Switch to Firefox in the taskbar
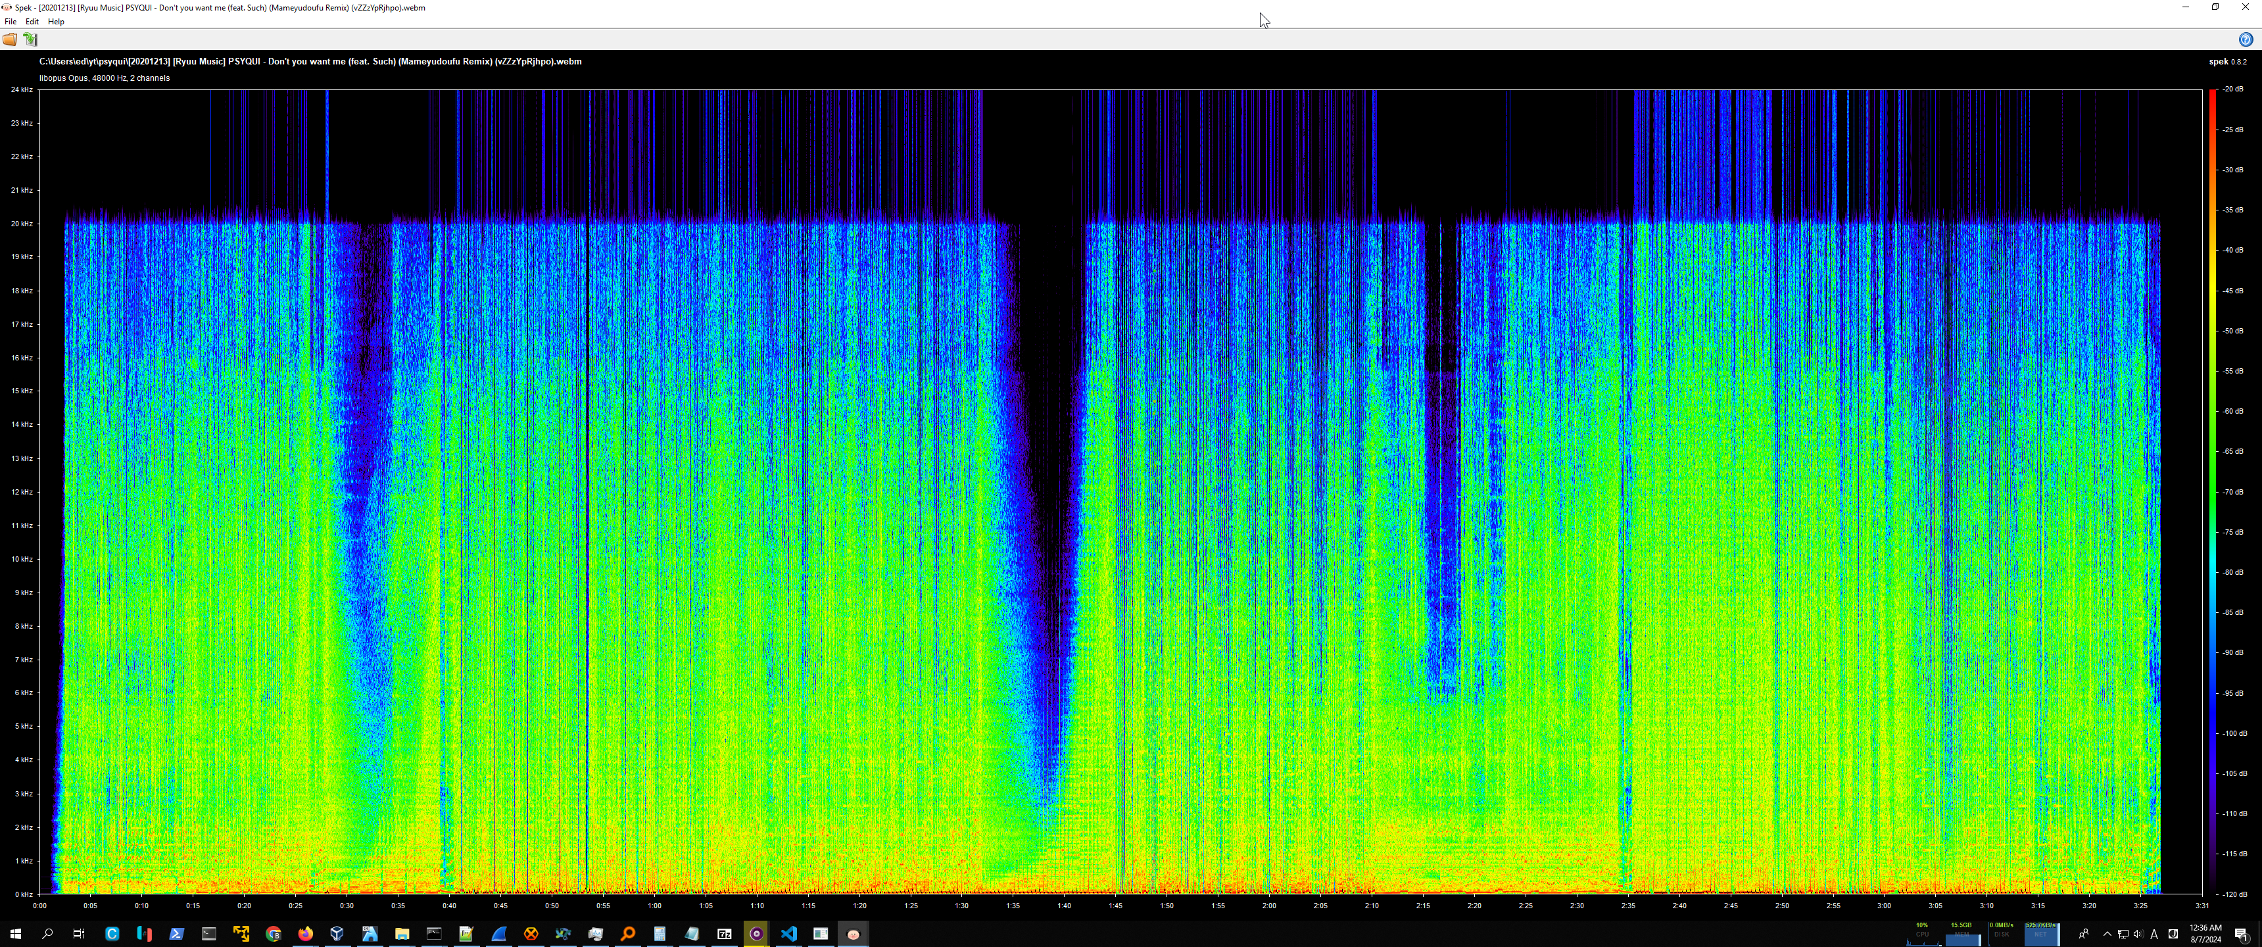 304,934
